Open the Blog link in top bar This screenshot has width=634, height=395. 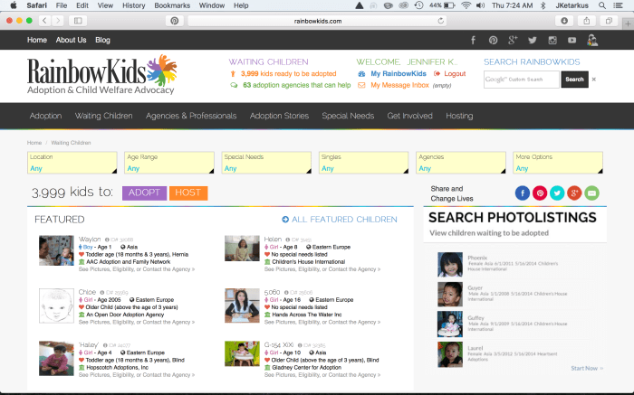pyautogui.click(x=102, y=40)
